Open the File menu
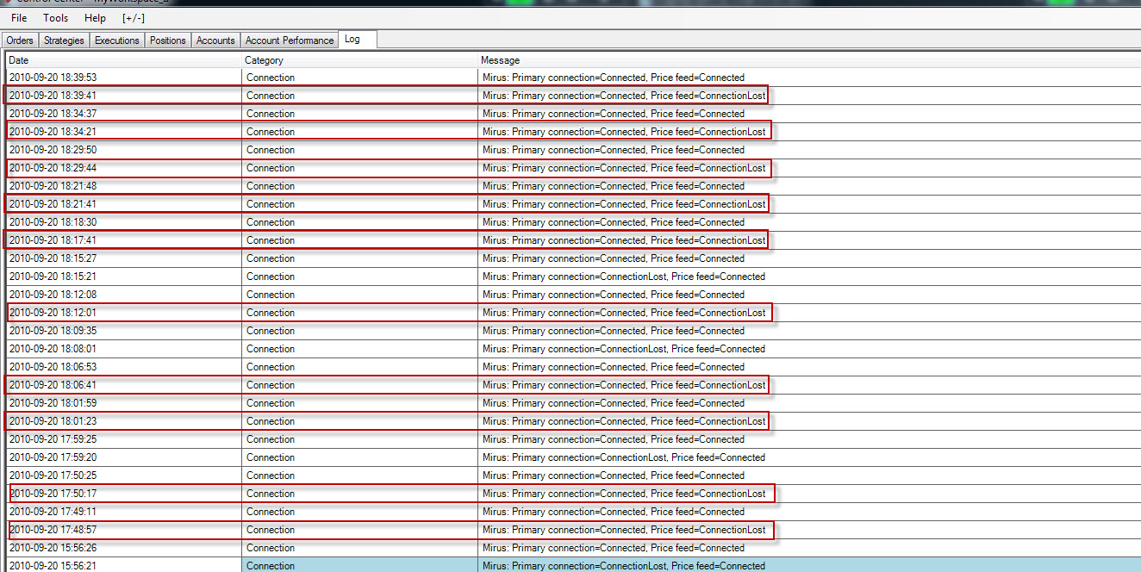This screenshot has width=1141, height=572. pyautogui.click(x=19, y=17)
